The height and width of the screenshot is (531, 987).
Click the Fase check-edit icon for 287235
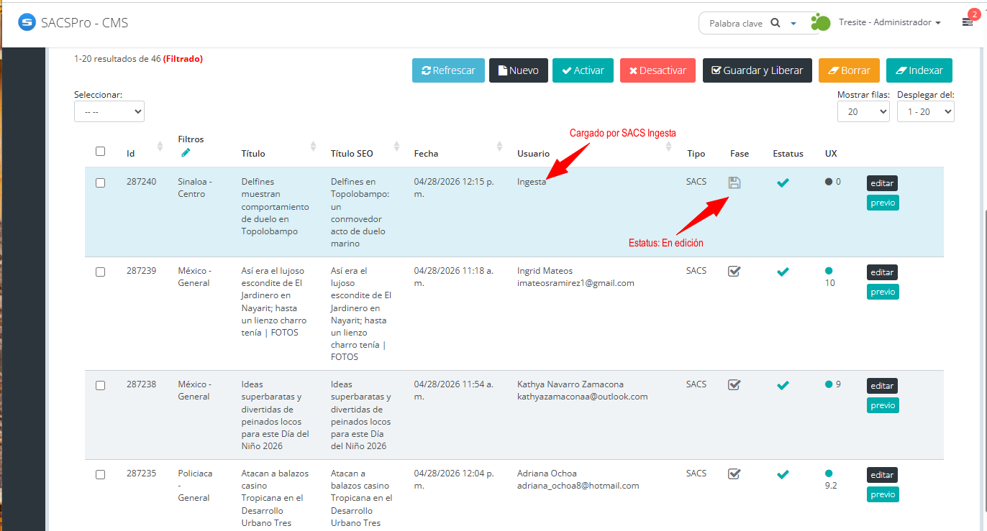(734, 474)
